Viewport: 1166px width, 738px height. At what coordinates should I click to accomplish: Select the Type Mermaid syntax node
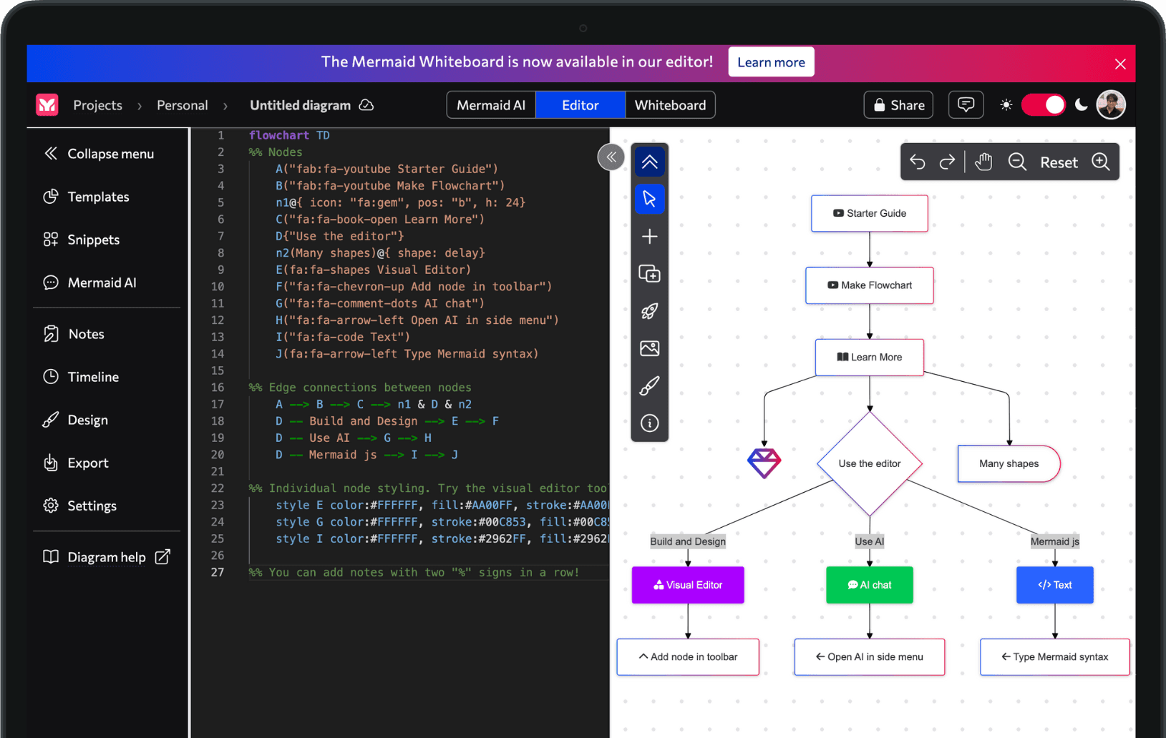[1055, 657]
